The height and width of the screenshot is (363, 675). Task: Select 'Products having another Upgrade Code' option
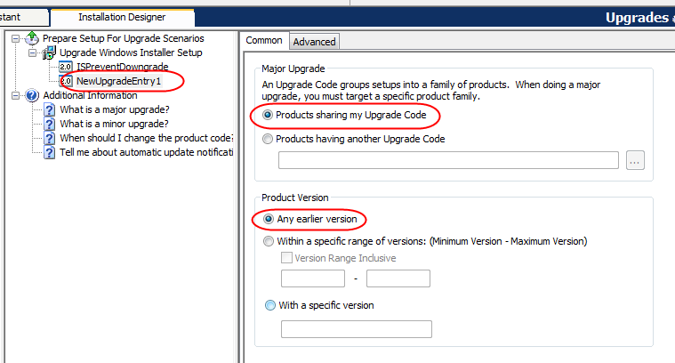(268, 139)
